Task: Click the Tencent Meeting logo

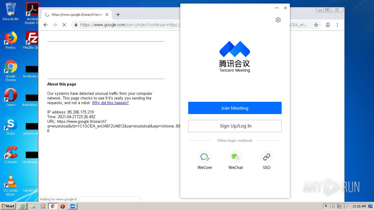Action: pyautogui.click(x=235, y=57)
